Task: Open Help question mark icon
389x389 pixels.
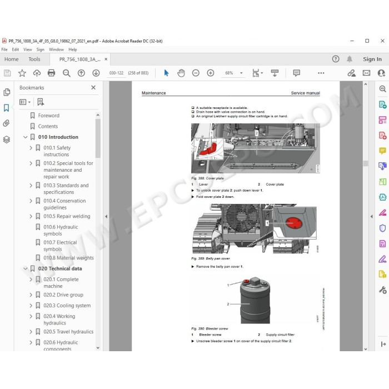Action: click(336, 59)
